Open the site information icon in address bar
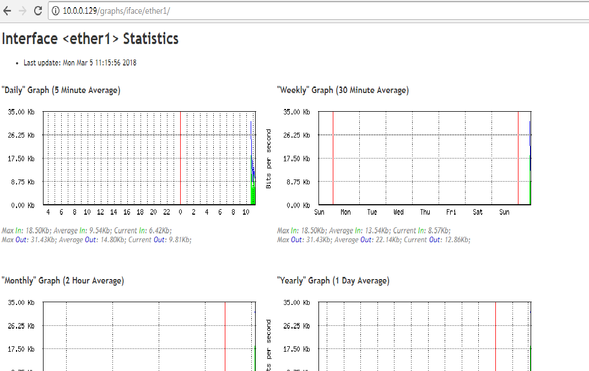Image resolution: width=589 pixels, height=371 pixels. (x=56, y=11)
